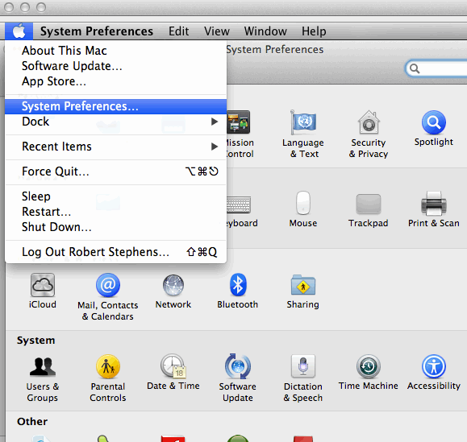
Task: Choose Force Quit… menu item
Action: (115, 171)
